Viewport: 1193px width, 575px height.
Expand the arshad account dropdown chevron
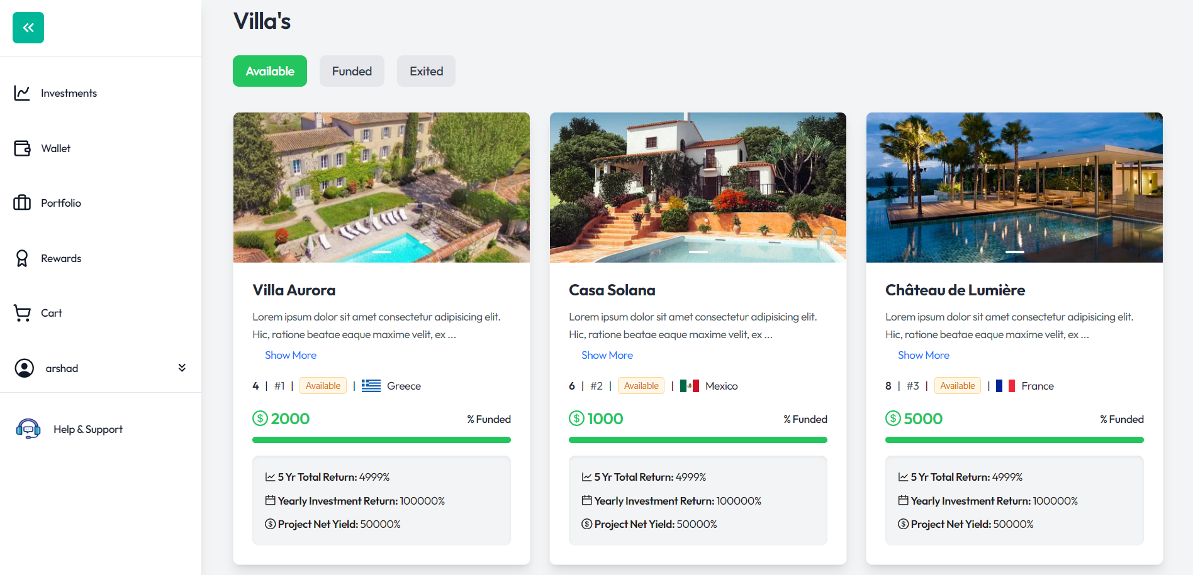(x=182, y=368)
